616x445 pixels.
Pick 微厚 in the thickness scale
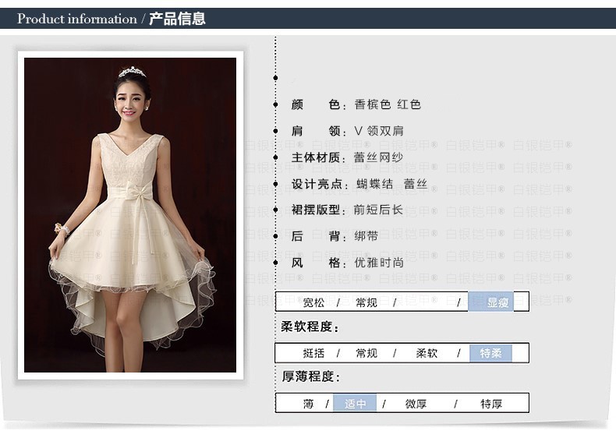pyautogui.click(x=416, y=404)
